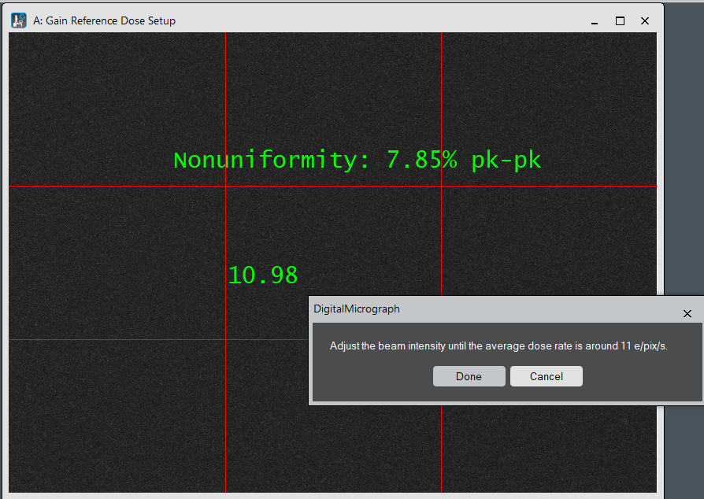Close the Gain Reference Dose Setup window
Screen dimensions: 704x499
[x=645, y=21]
